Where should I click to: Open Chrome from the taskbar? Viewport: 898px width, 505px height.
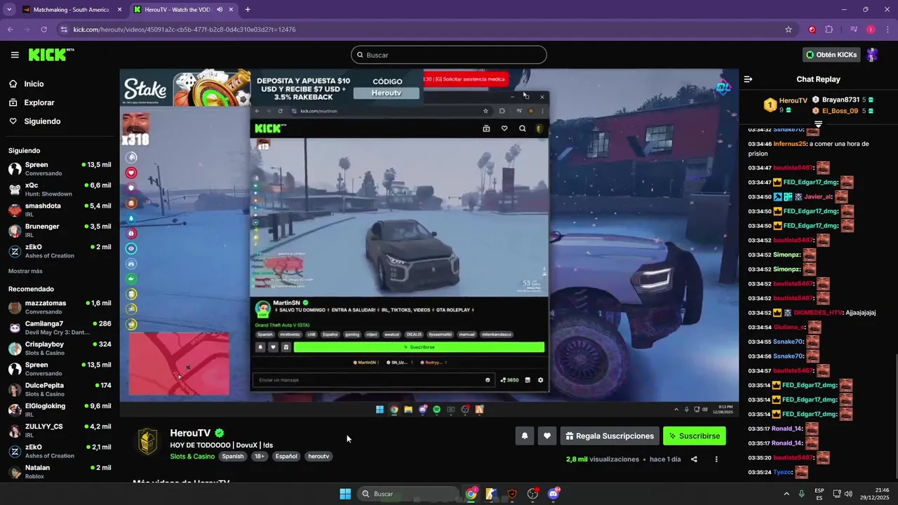(x=471, y=494)
